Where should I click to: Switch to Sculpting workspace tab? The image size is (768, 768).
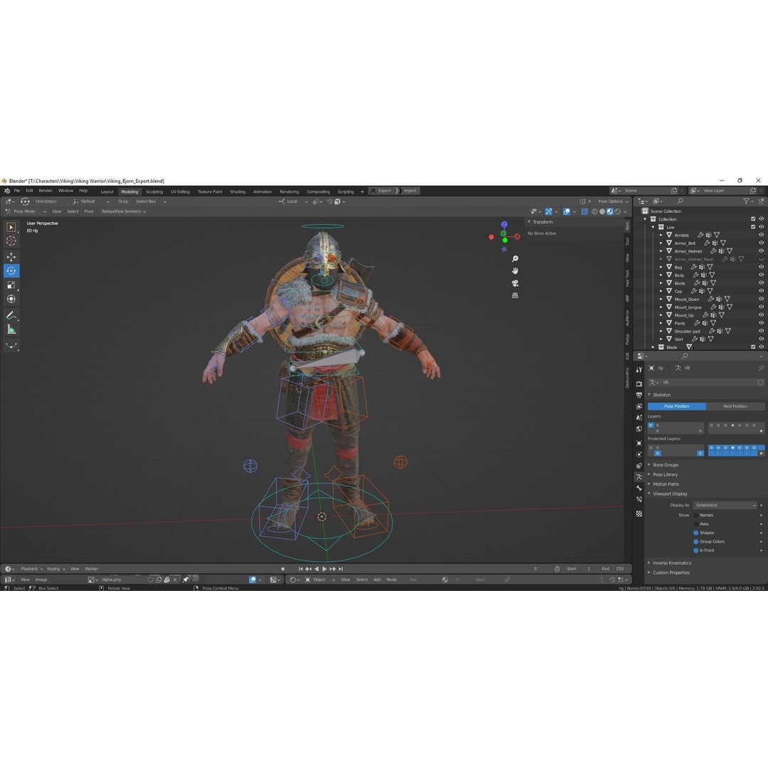(154, 191)
